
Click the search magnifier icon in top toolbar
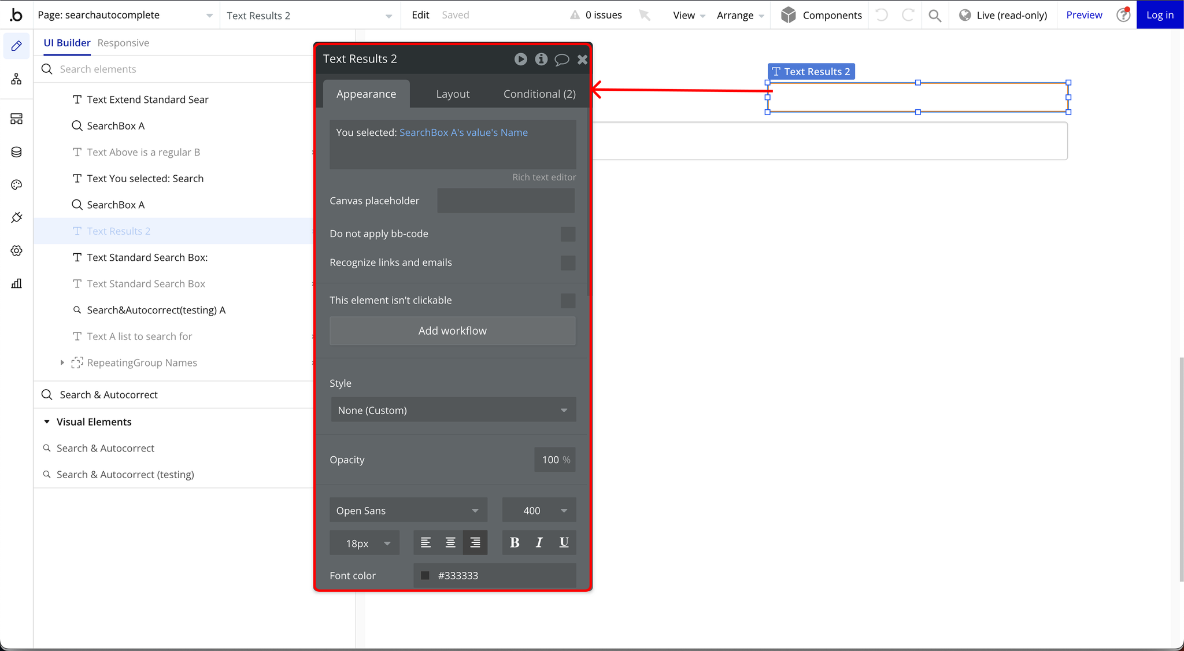click(x=934, y=14)
